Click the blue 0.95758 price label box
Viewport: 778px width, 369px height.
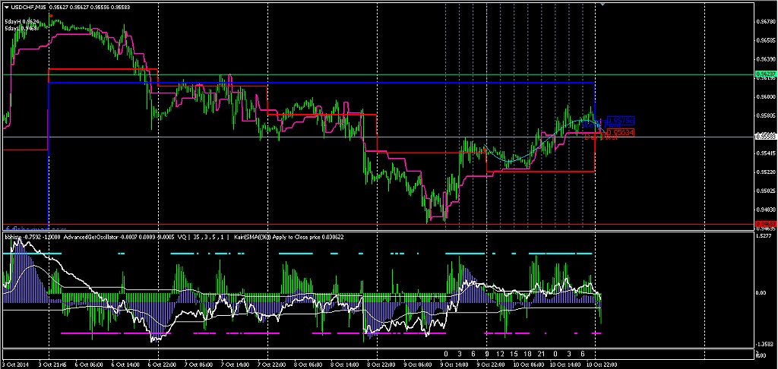click(x=621, y=121)
